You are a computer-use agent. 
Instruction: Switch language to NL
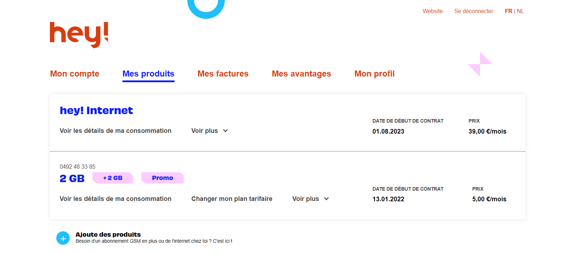pyautogui.click(x=520, y=11)
